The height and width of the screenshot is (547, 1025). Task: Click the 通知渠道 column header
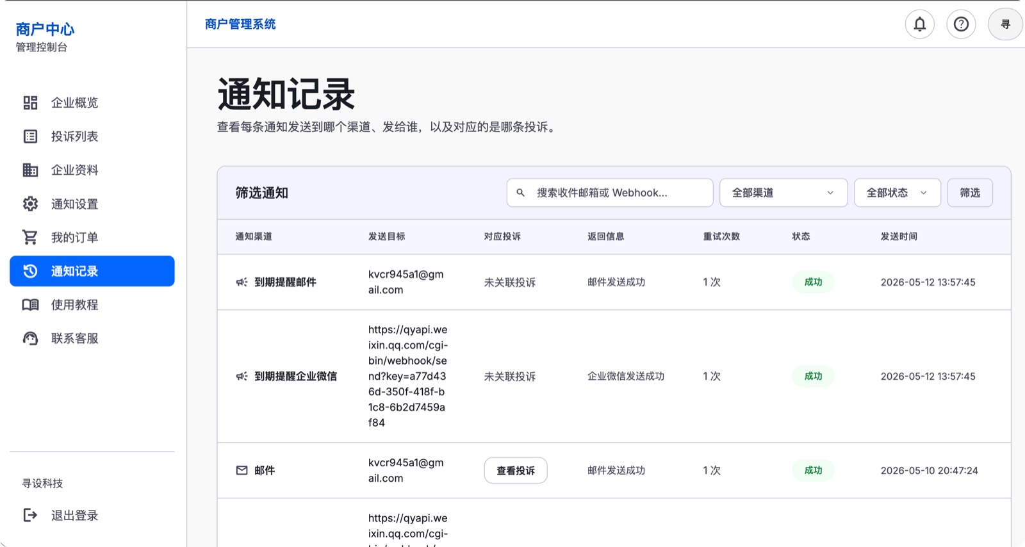tap(254, 236)
